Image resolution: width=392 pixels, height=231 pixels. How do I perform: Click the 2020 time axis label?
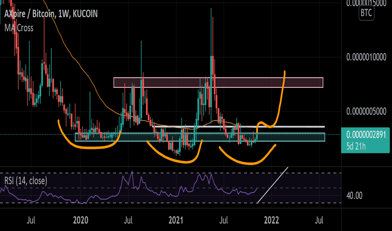[80, 220]
